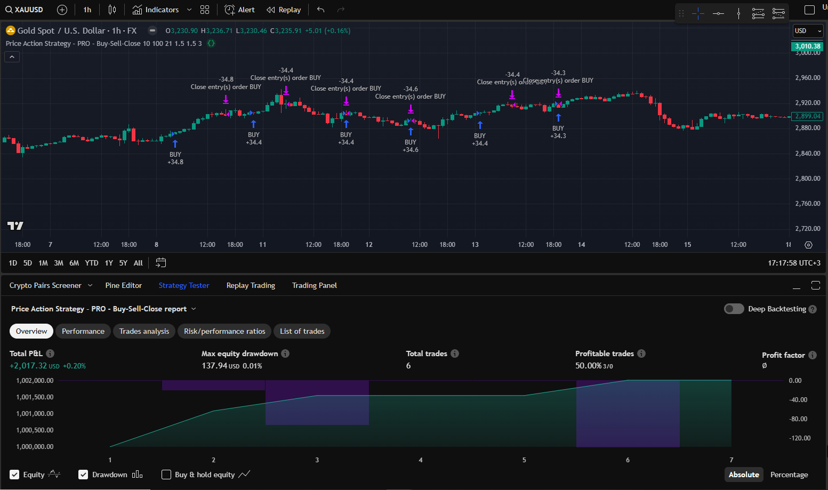Image resolution: width=828 pixels, height=490 pixels.
Task: Show results as Percentage
Action: pyautogui.click(x=789, y=475)
